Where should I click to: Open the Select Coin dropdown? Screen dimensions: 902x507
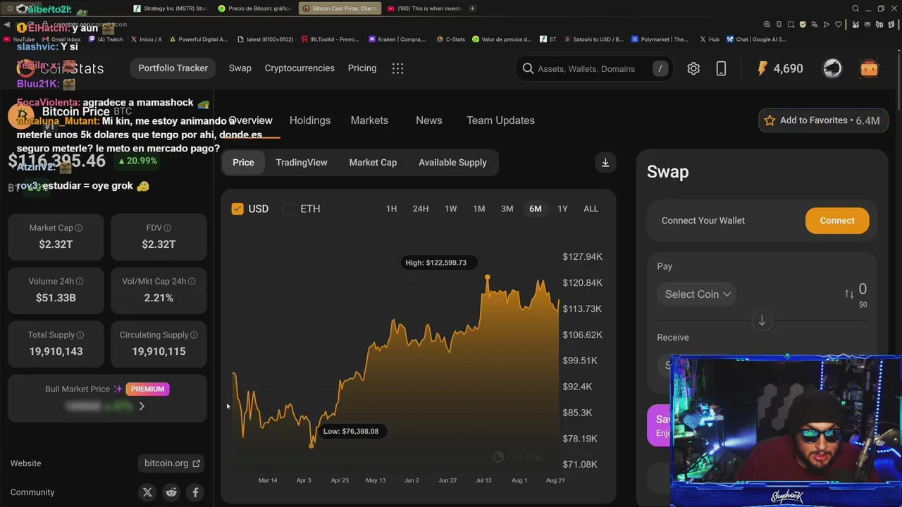[x=697, y=294]
